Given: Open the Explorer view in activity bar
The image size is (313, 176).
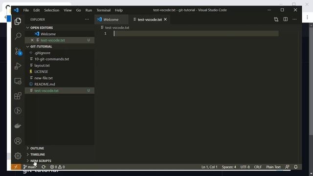Looking at the screenshot, I should [x=18, y=21].
